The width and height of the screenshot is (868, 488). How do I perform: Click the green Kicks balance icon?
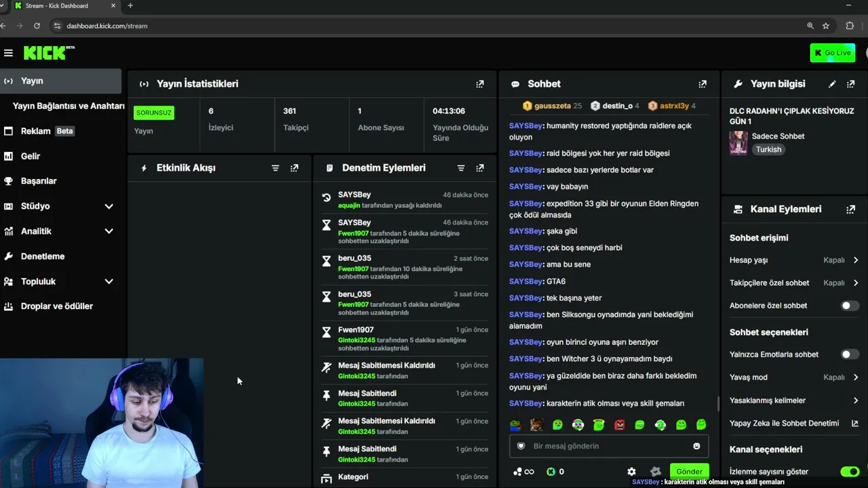coord(551,472)
